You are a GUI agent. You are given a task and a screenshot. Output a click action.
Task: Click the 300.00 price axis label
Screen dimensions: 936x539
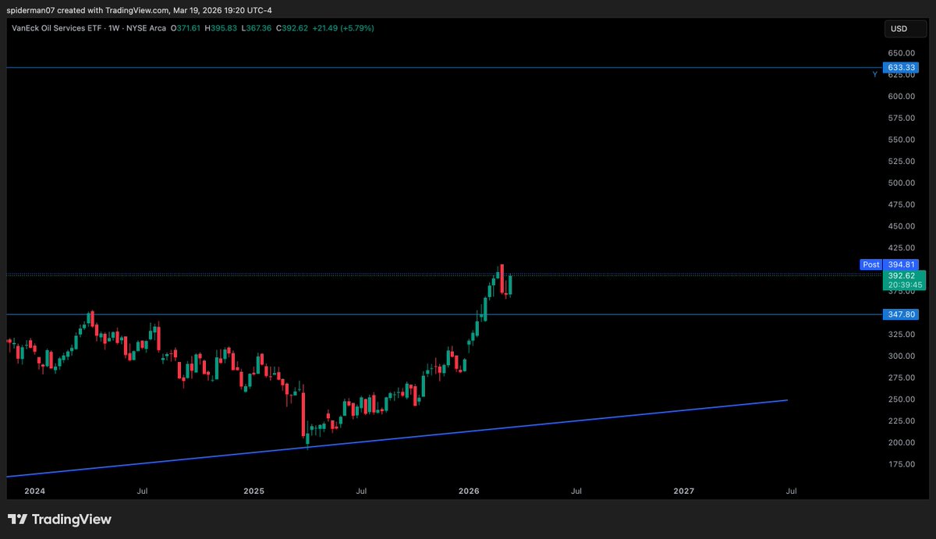[900, 356]
